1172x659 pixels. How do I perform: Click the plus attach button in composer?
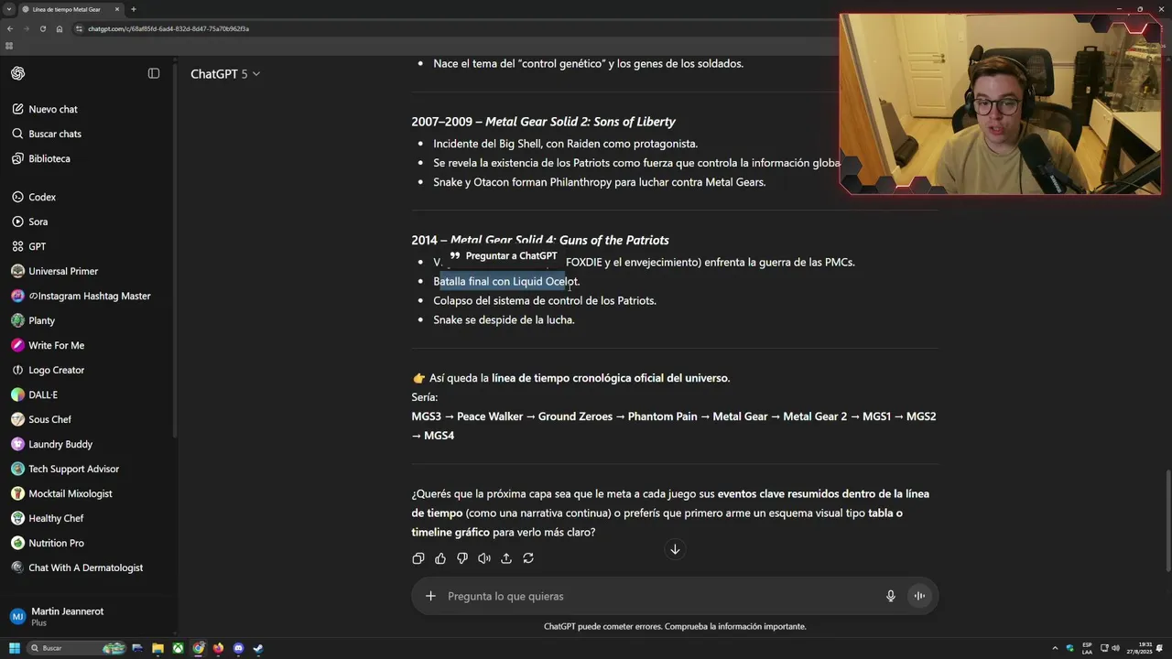click(430, 596)
